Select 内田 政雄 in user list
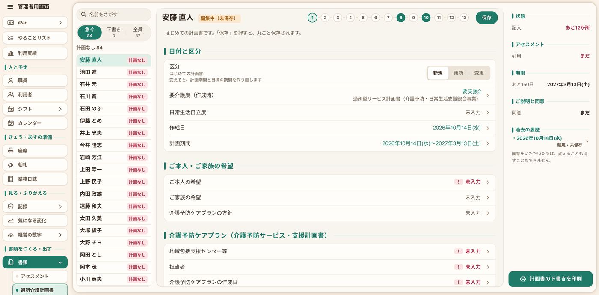599x295 pixels. (114, 194)
